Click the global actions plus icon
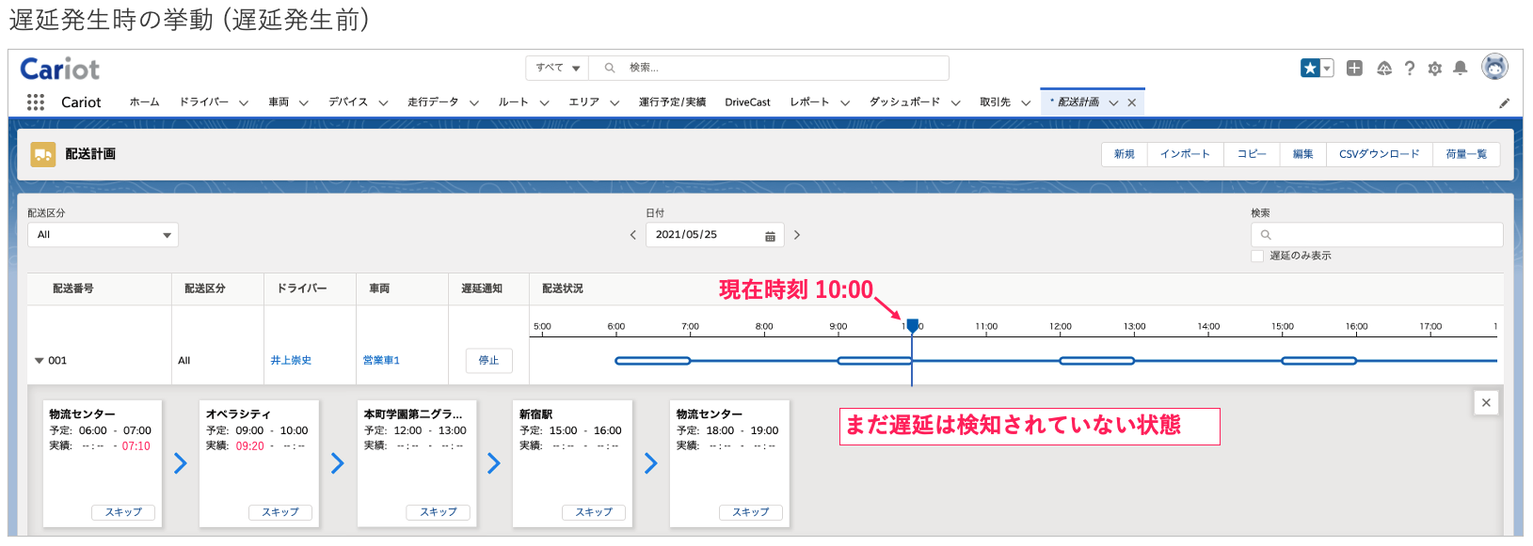1533x546 pixels. pyautogui.click(x=1354, y=68)
